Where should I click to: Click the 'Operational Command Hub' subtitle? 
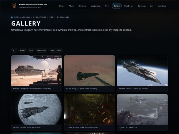pyautogui.click(x=30, y=7)
